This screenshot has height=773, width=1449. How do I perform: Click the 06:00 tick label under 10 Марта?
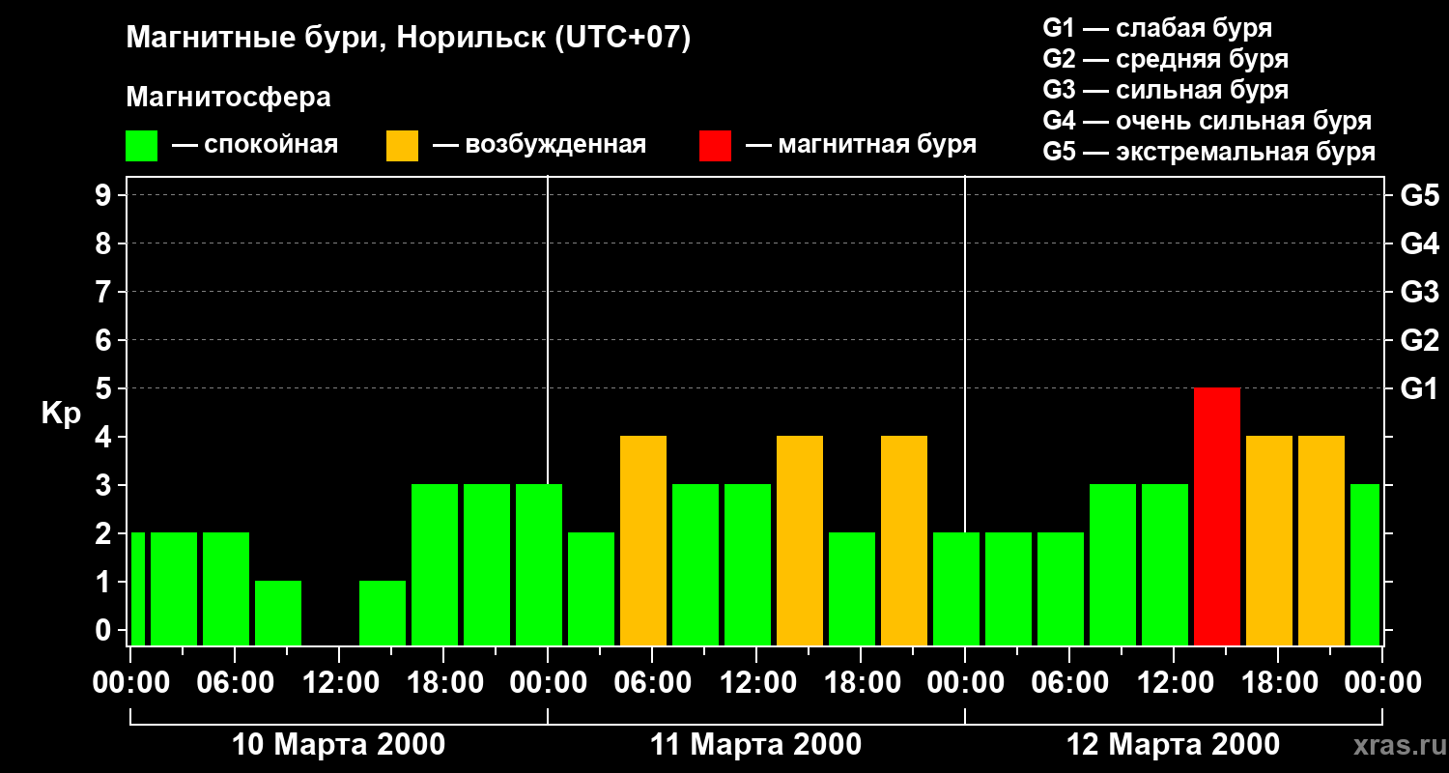235,683
